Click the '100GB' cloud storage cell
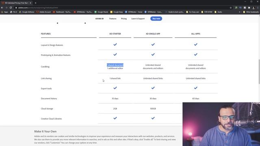This screenshot has width=260, height=146. (x=153, y=109)
